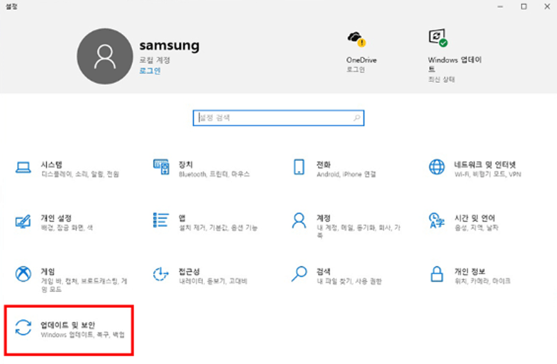Open the 앱 list icon
This screenshot has height=364, width=557.
(x=161, y=220)
